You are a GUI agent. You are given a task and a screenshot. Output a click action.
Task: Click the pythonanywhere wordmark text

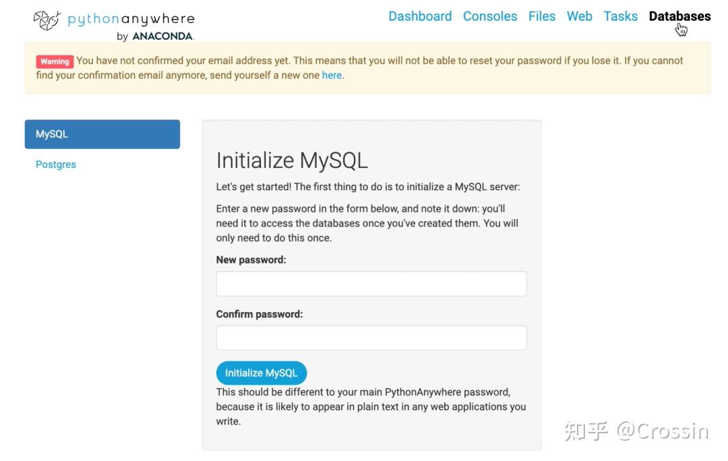131,20
